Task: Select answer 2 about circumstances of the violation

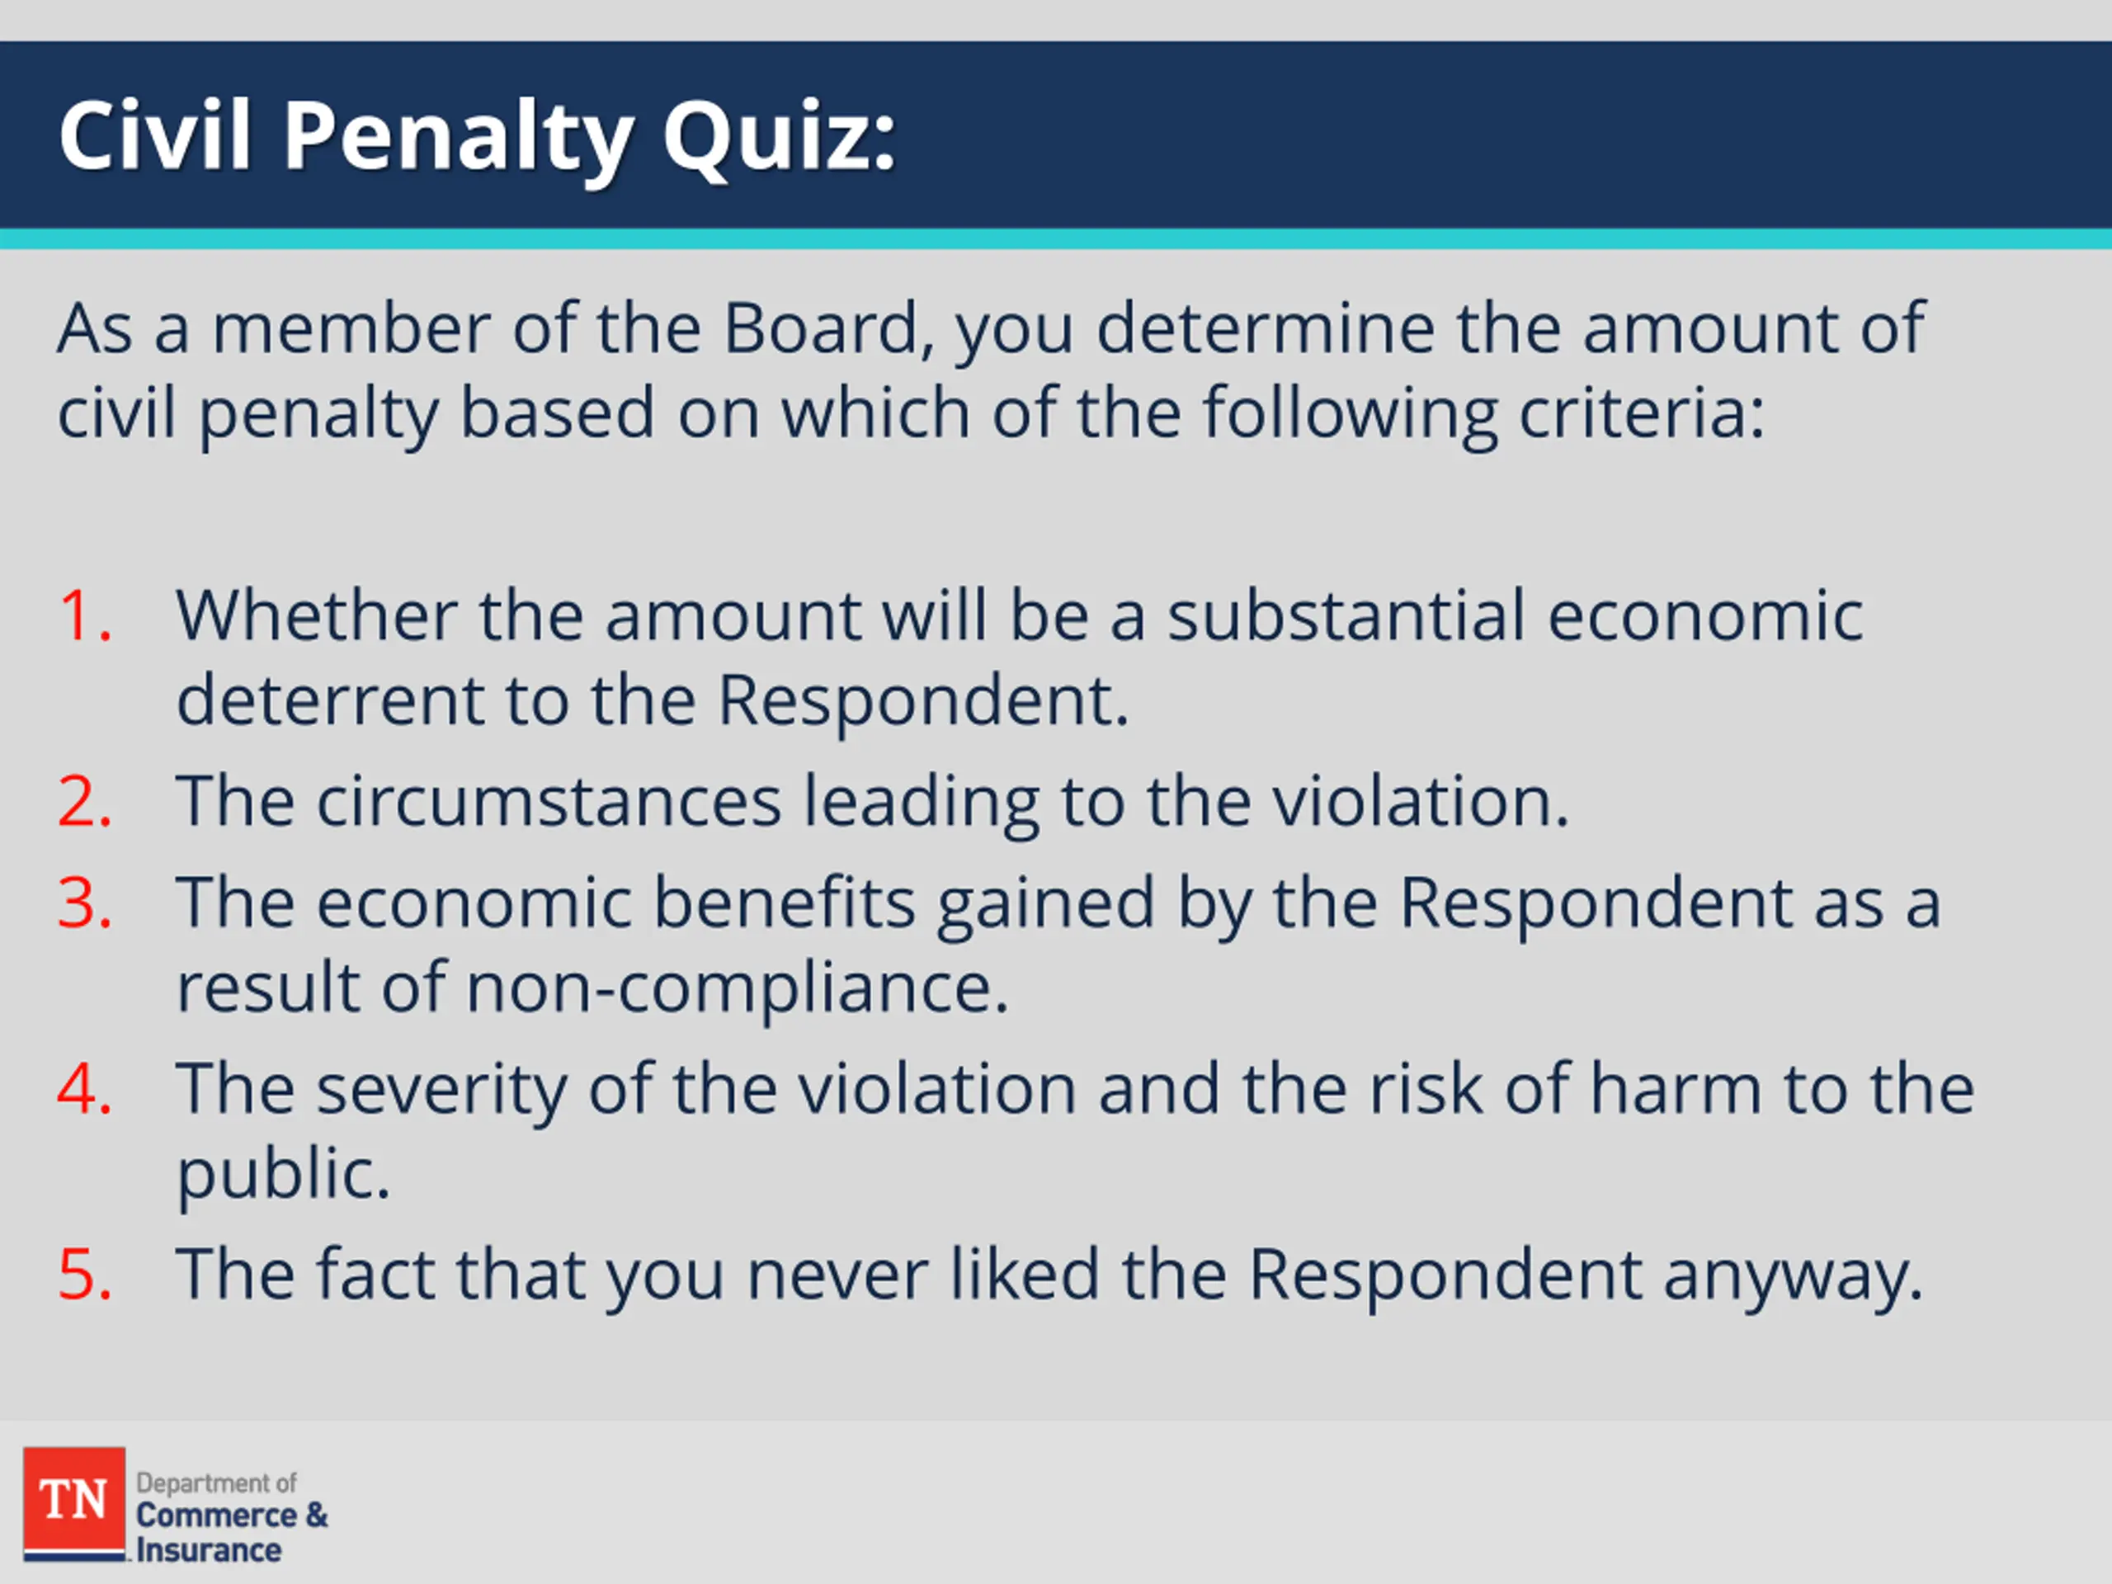Action: pyautogui.click(x=873, y=800)
